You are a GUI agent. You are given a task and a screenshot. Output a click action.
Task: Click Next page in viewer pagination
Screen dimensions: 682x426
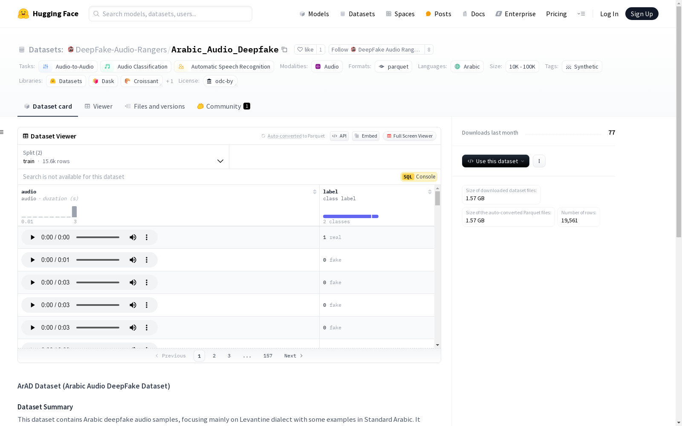point(293,356)
